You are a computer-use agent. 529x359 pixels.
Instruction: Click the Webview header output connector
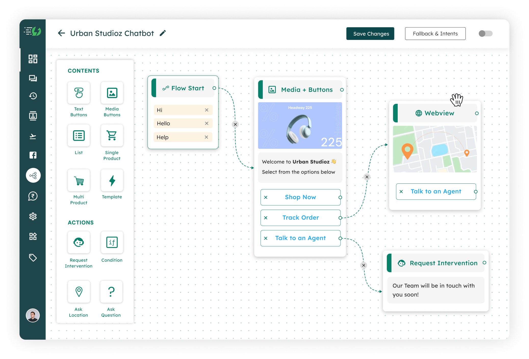pyautogui.click(x=477, y=113)
